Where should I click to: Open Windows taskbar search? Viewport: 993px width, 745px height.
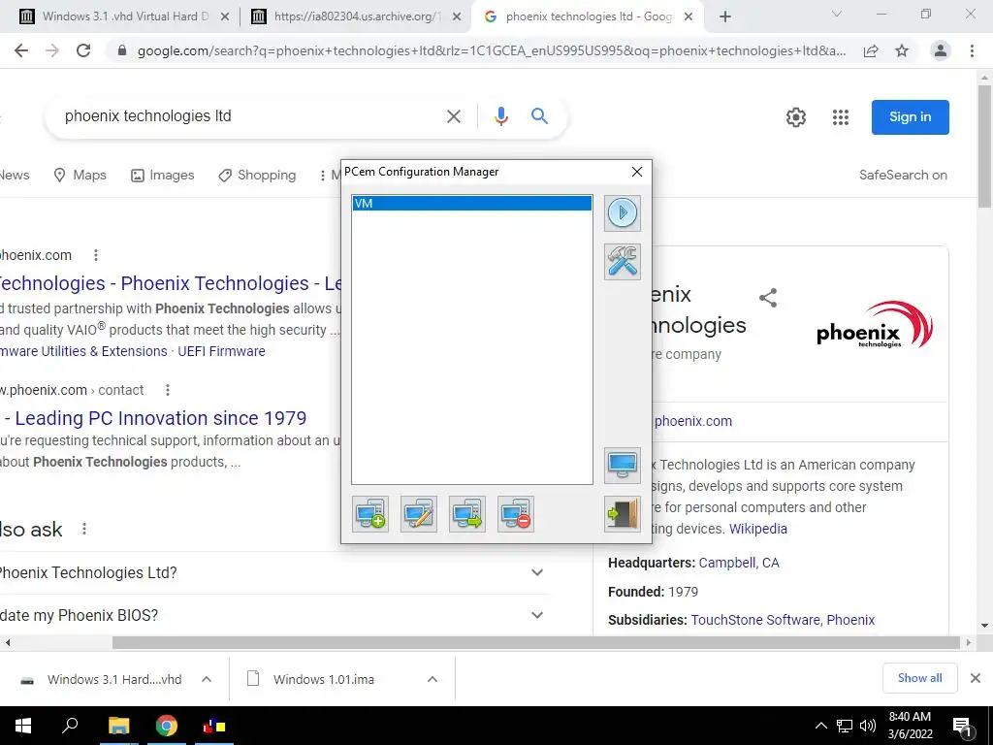coord(70,726)
